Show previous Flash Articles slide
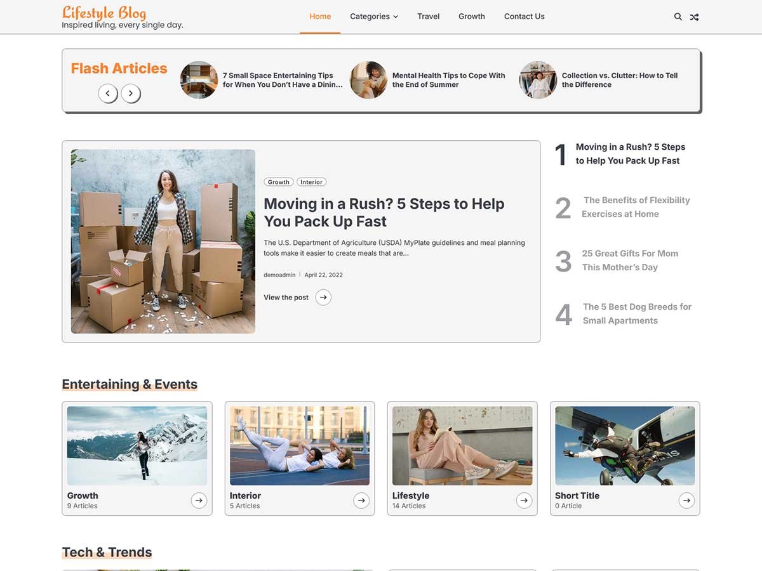762x571 pixels. [107, 93]
